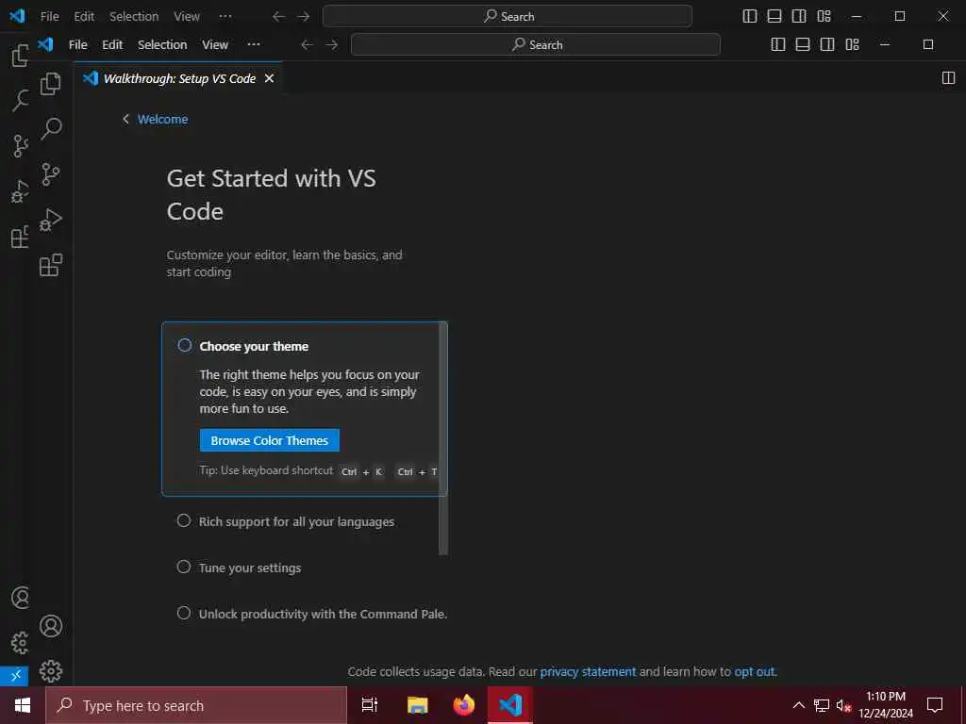Toggle bottom panel in back window title bar

pos(774,17)
